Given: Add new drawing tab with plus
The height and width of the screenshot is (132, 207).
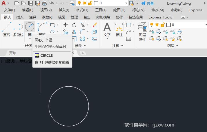Looking at the screenshot, I should click(83, 53).
